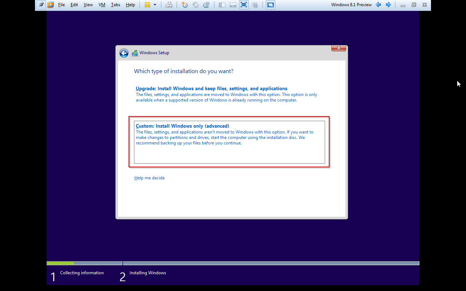This screenshot has height=291, width=466.
Task: Click the console view icon
Action: (x=270, y=5)
